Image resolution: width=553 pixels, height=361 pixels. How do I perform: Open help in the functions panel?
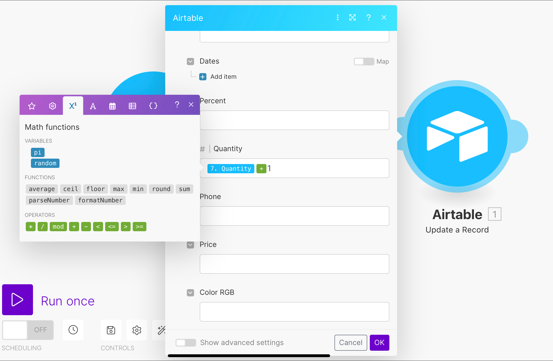tap(177, 104)
